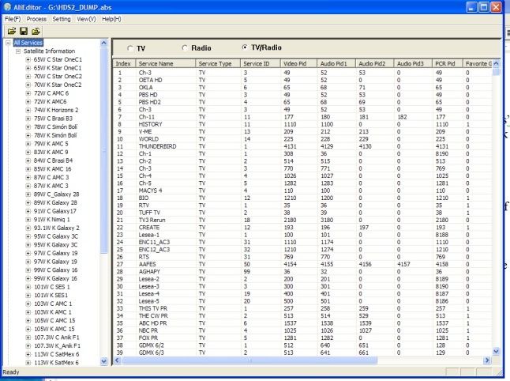Select 75W C Brasi B3 tree item
The width and height of the screenshot is (510, 381).
click(53, 119)
